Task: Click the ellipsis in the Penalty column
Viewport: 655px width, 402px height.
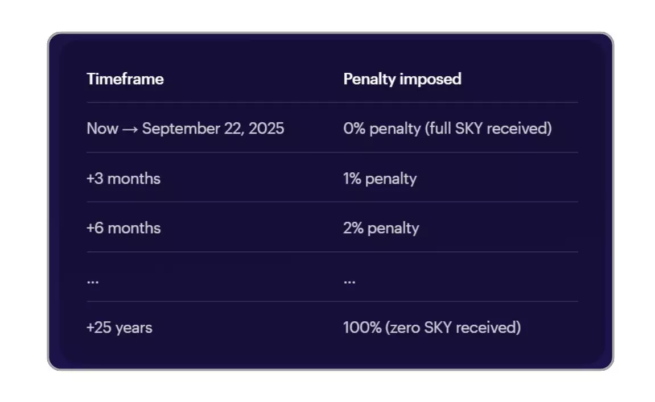Action: click(x=349, y=280)
